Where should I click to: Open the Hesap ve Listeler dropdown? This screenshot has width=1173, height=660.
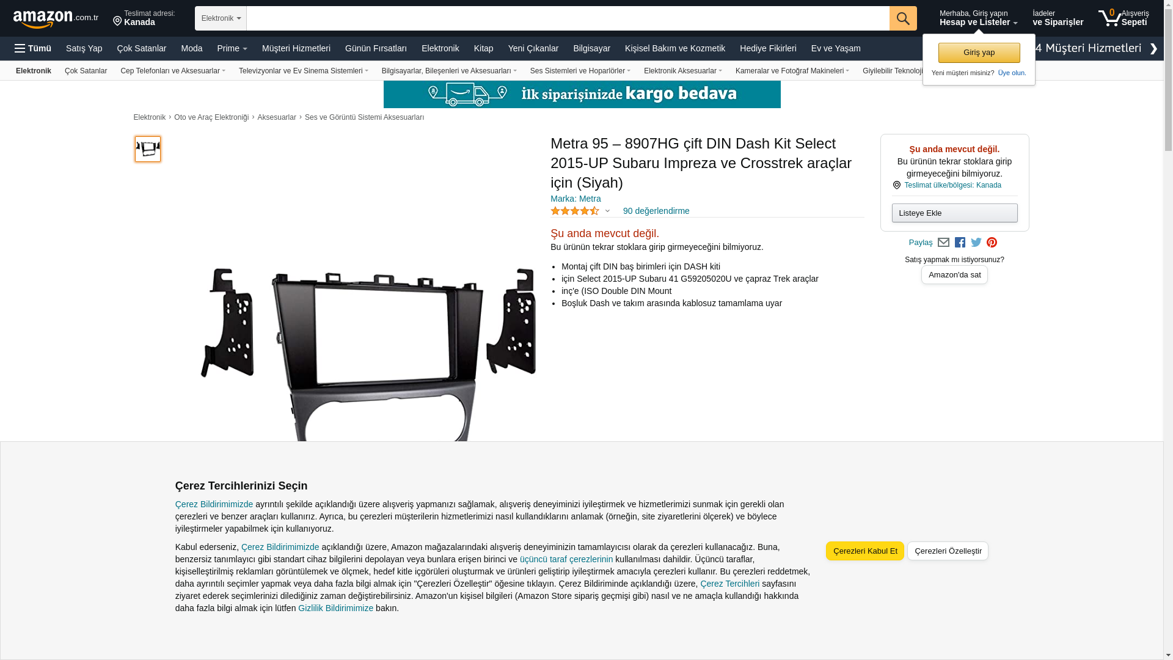click(x=978, y=18)
